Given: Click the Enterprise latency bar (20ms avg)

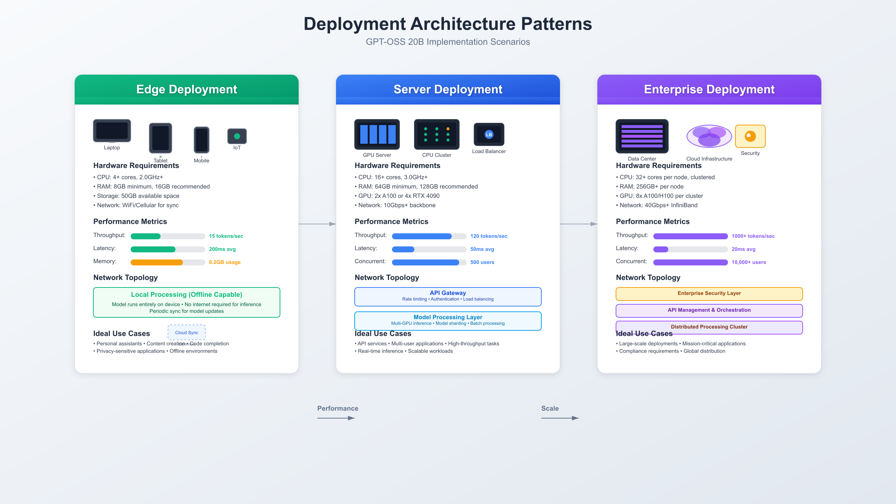Looking at the screenshot, I should coord(691,249).
